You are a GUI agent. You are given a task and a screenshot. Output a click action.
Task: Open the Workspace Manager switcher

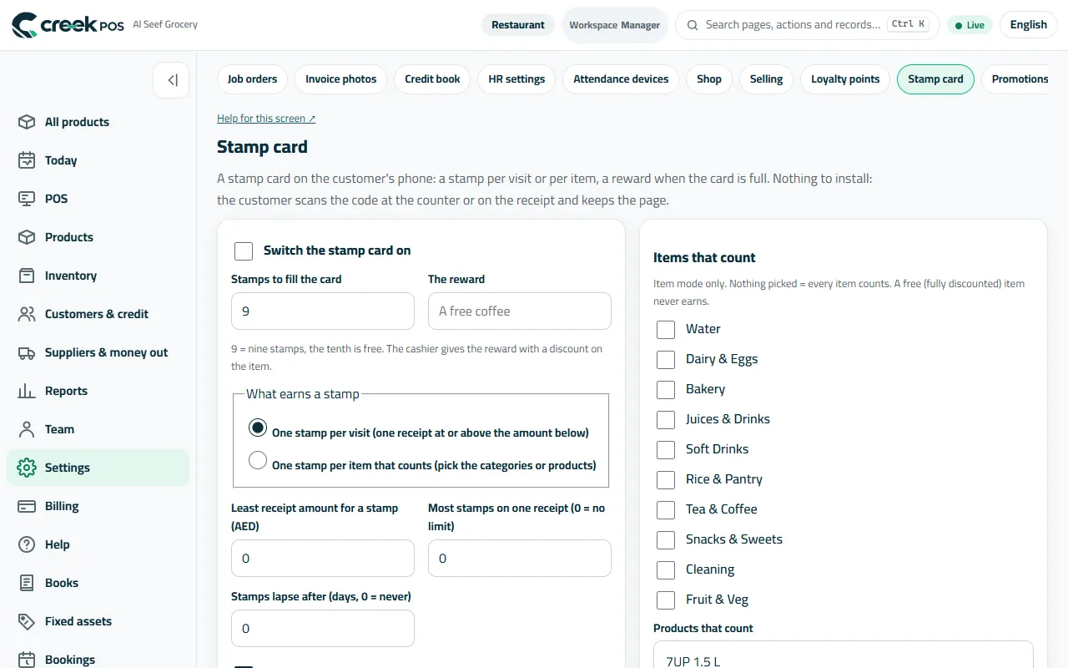(x=615, y=25)
